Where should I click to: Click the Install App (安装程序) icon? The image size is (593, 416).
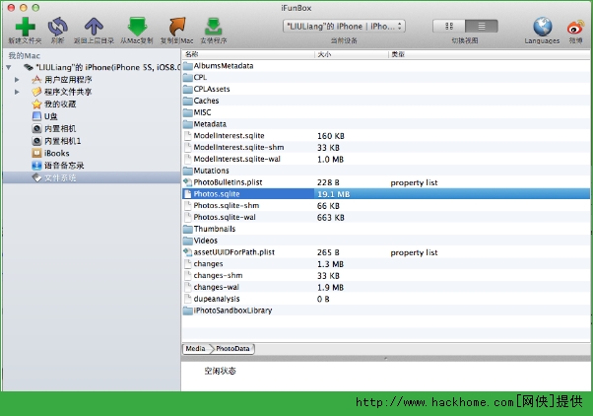[x=213, y=27]
